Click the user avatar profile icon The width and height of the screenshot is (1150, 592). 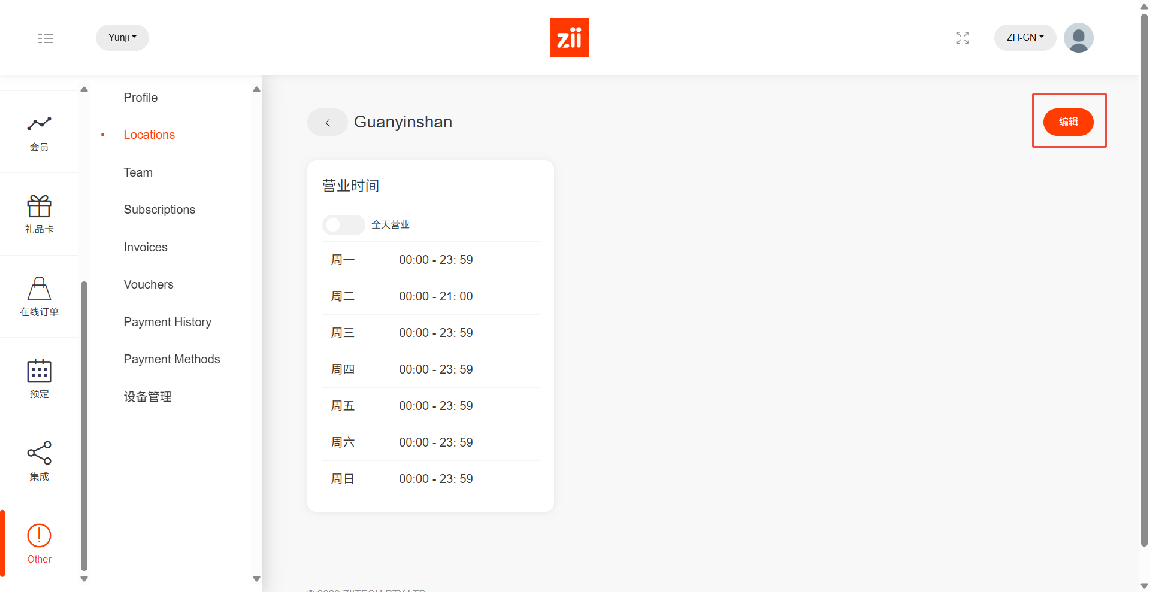point(1078,38)
